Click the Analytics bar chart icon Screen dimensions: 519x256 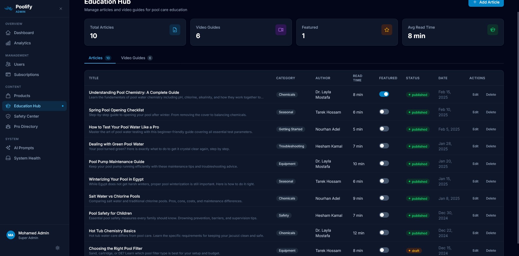tap(8, 43)
